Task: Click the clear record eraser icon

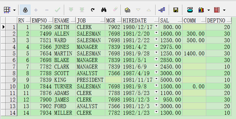Action: tap(115, 10)
